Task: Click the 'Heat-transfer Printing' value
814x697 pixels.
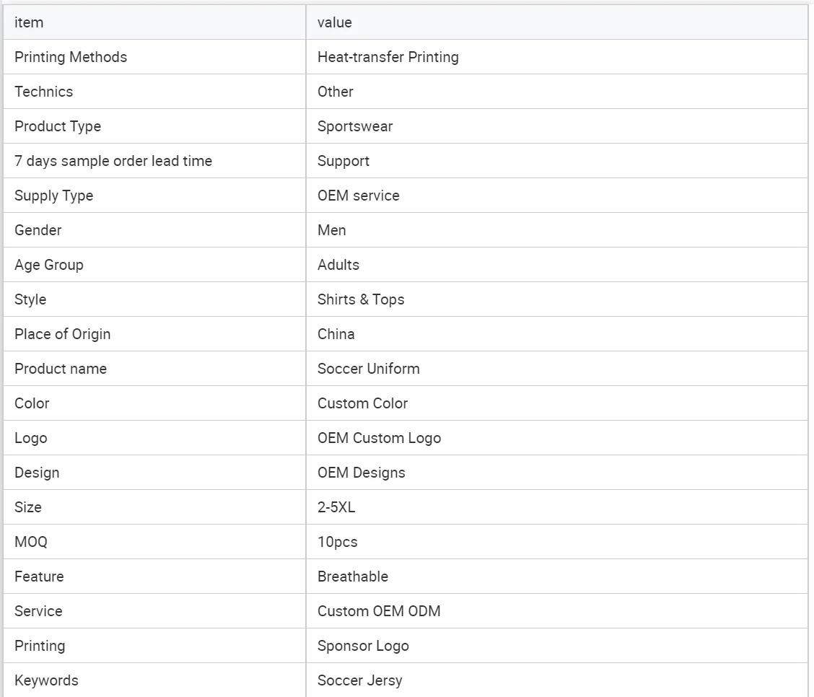Action: [388, 57]
